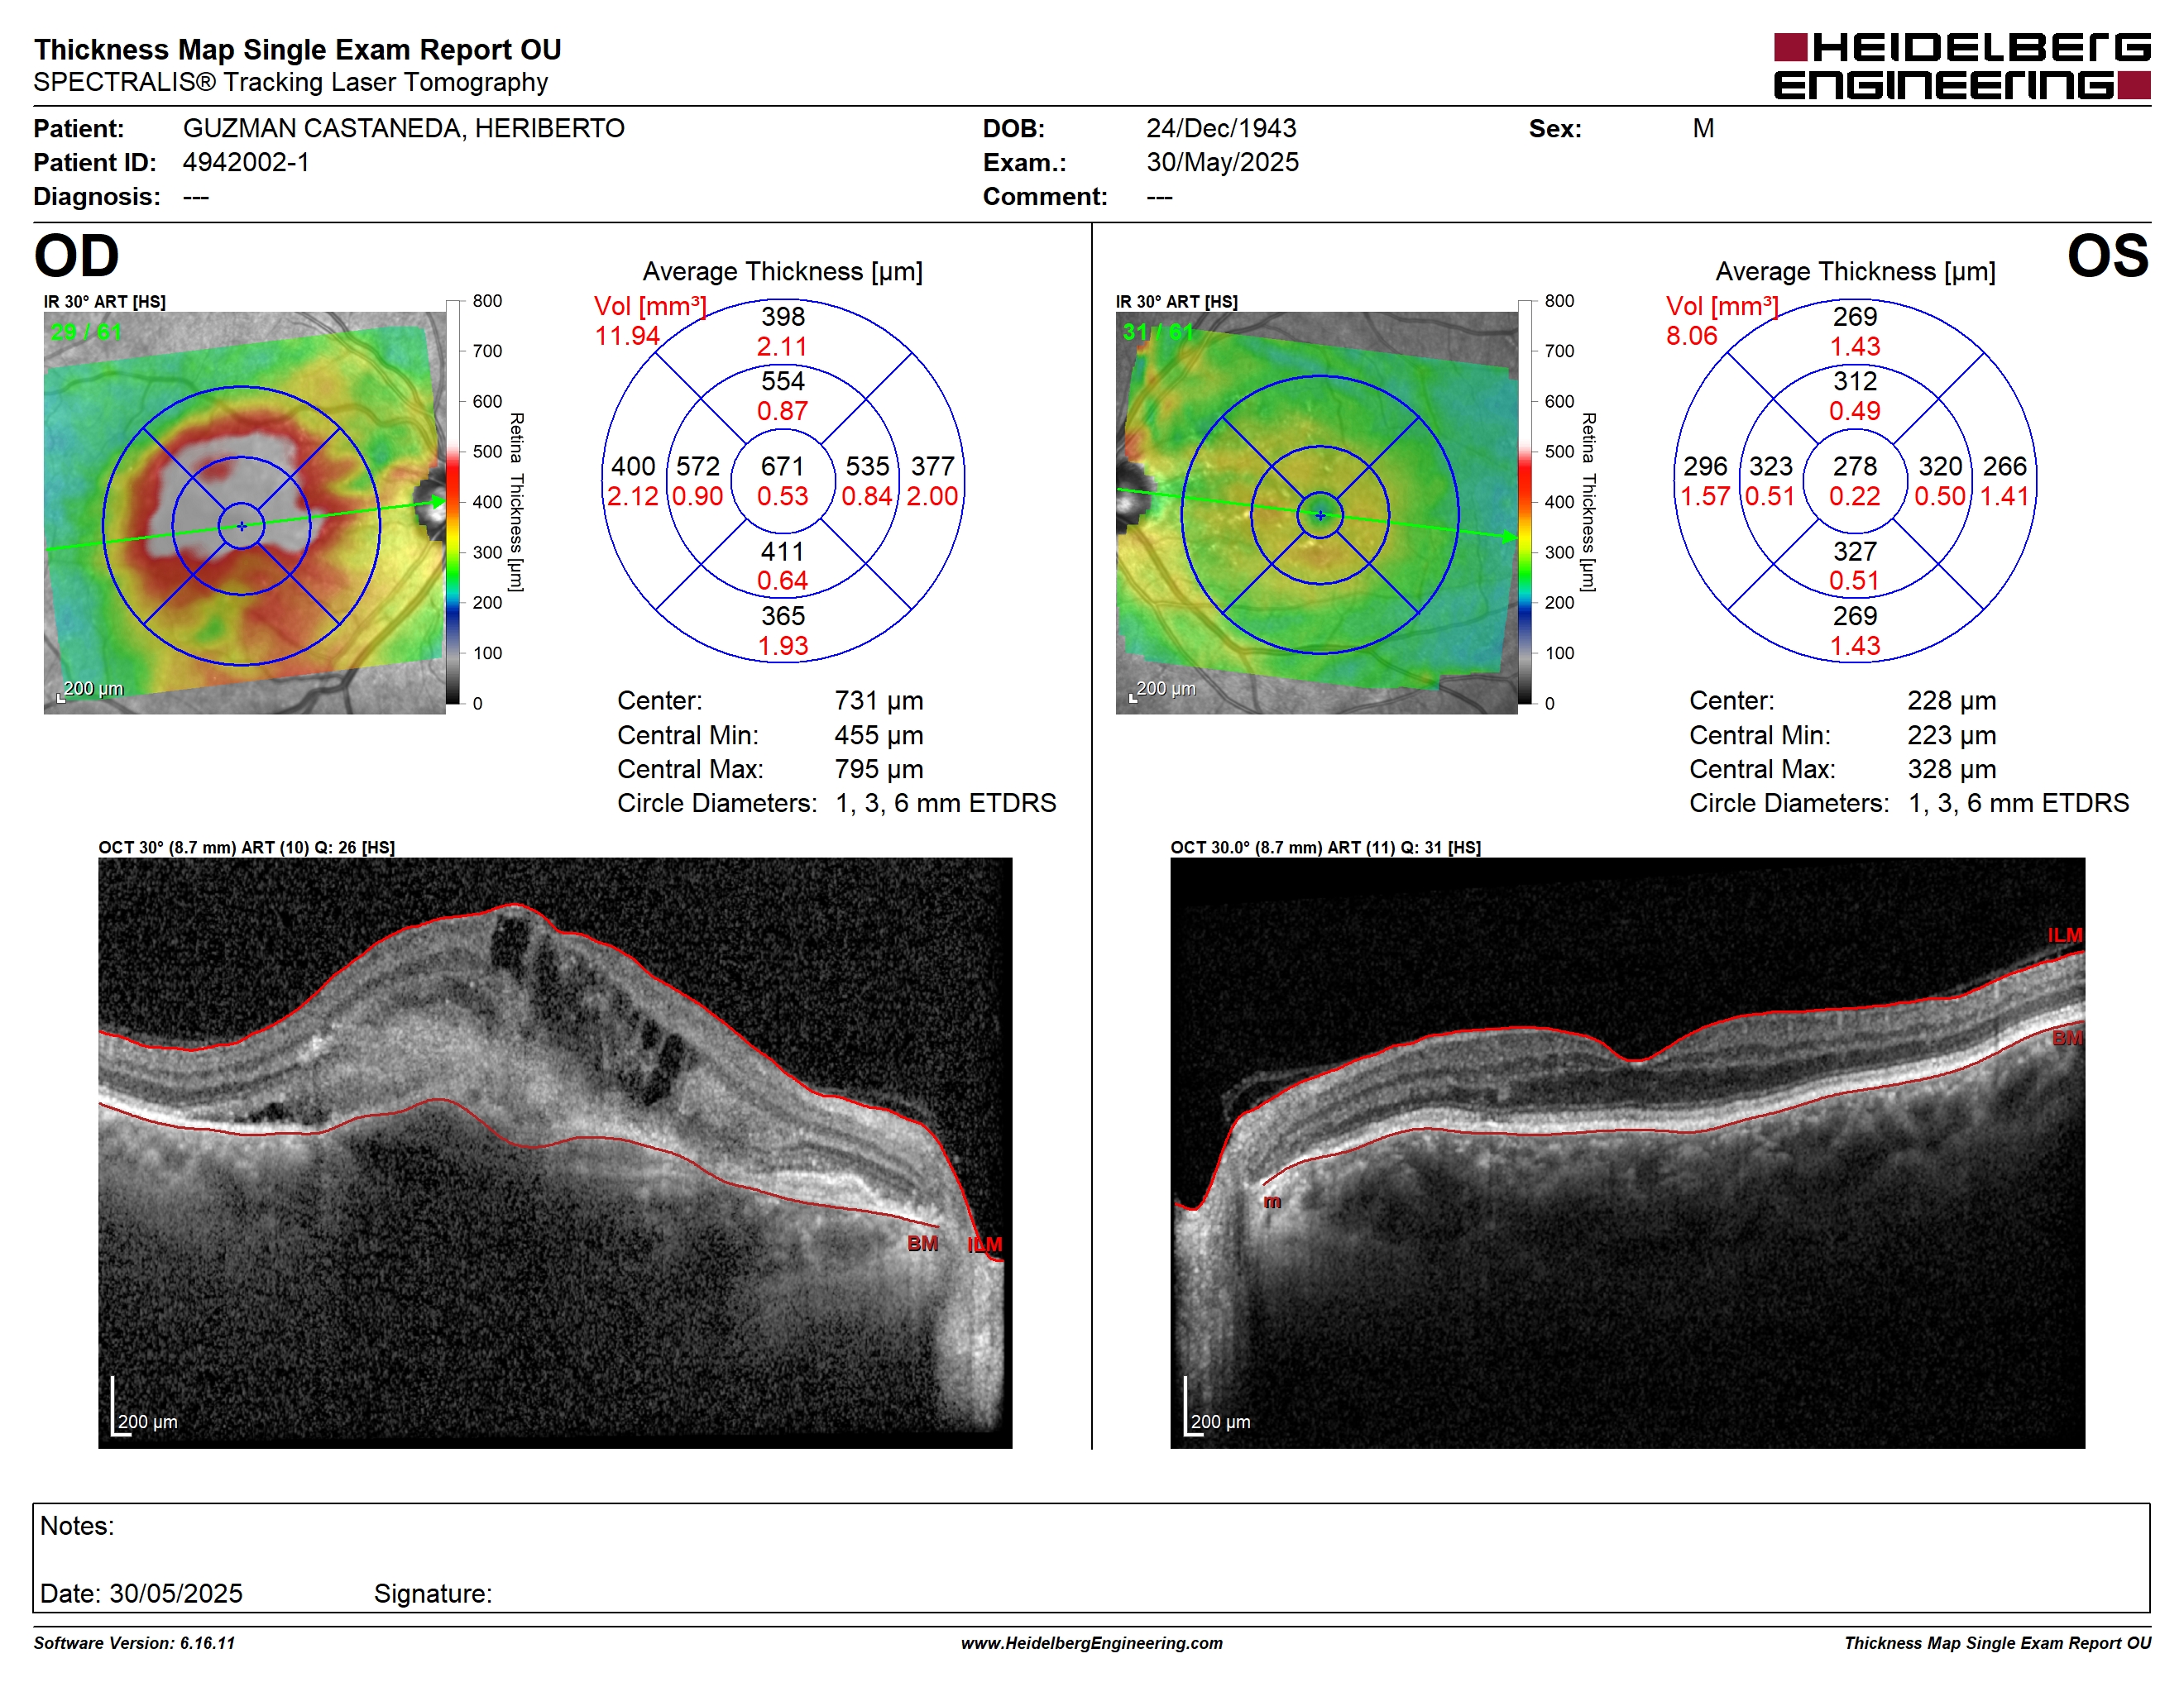Click OD inner superior thickness 554
2184x1687 pixels.
click(x=782, y=380)
